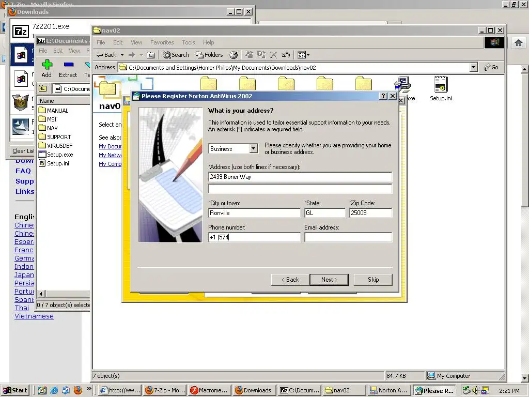
Task: Click Name column header in 7-Zip
Action: [64, 101]
